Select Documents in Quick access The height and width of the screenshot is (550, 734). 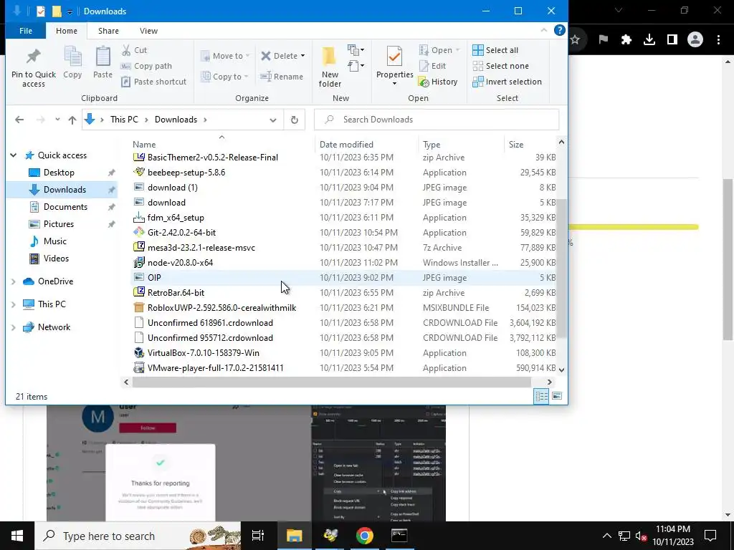pos(65,207)
